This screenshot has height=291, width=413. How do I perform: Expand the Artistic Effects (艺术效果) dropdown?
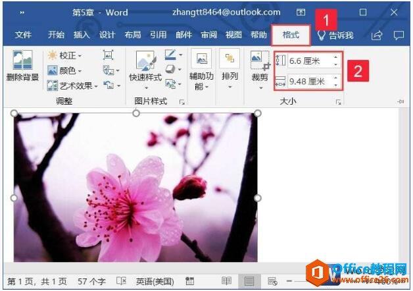click(x=73, y=86)
